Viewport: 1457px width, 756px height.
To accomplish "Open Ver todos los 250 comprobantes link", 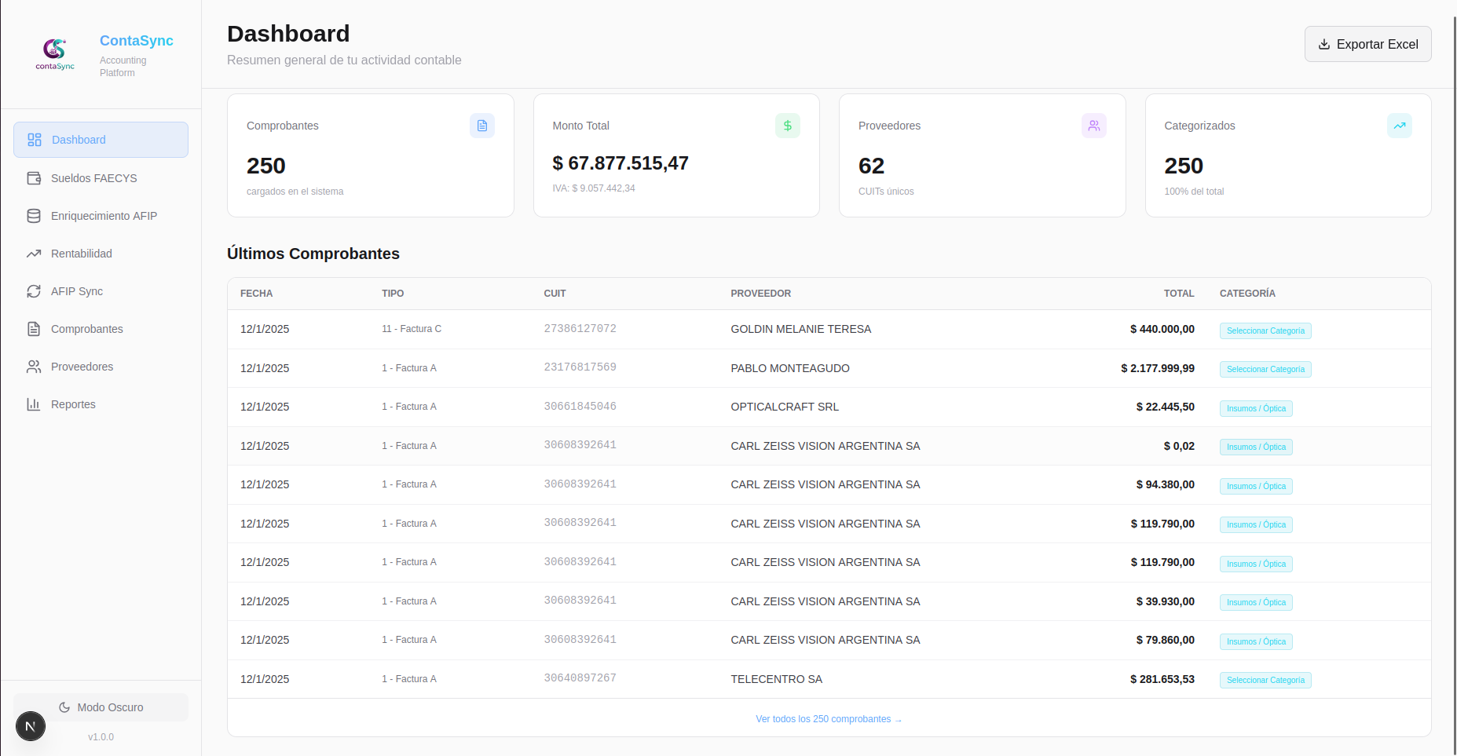I will (829, 718).
